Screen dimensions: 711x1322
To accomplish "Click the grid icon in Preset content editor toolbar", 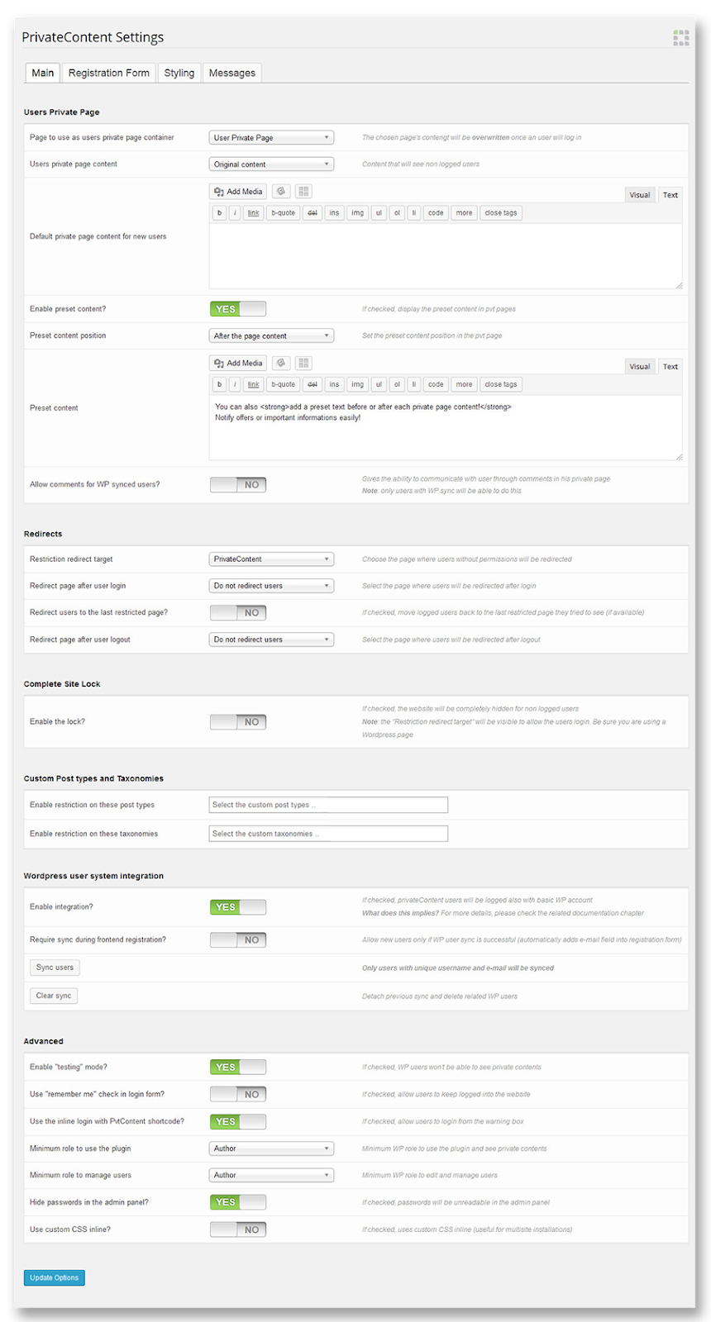I will (303, 363).
